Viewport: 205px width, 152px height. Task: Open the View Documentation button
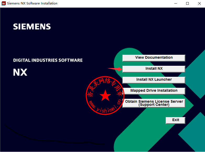click(154, 58)
